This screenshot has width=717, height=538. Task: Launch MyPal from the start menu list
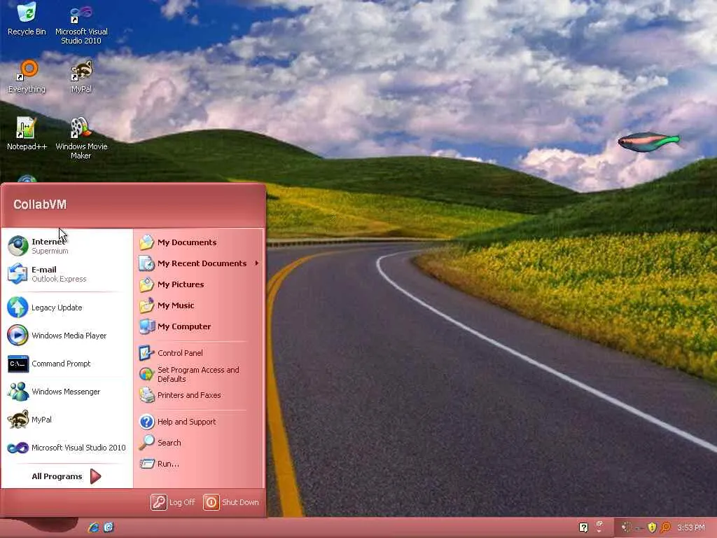(x=67, y=420)
